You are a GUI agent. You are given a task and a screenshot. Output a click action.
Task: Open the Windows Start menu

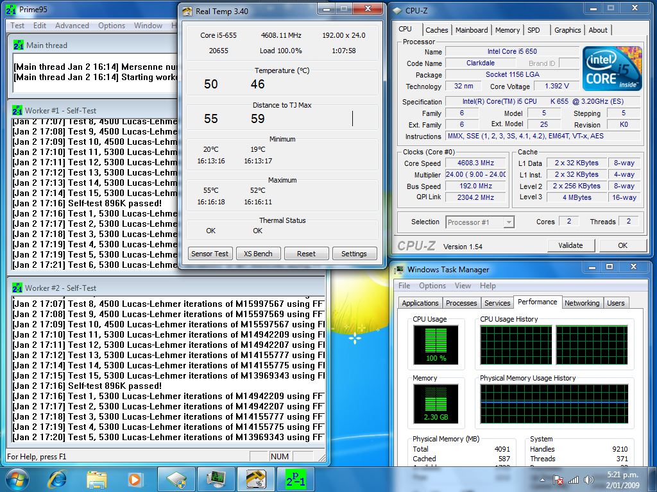coord(17,479)
